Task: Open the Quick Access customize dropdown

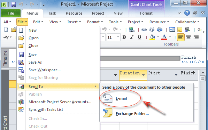Action: point(44,5)
